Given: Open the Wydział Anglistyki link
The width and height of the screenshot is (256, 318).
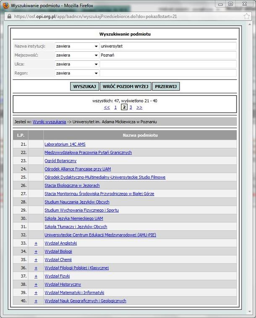Looking at the screenshot, I should coord(61,243).
